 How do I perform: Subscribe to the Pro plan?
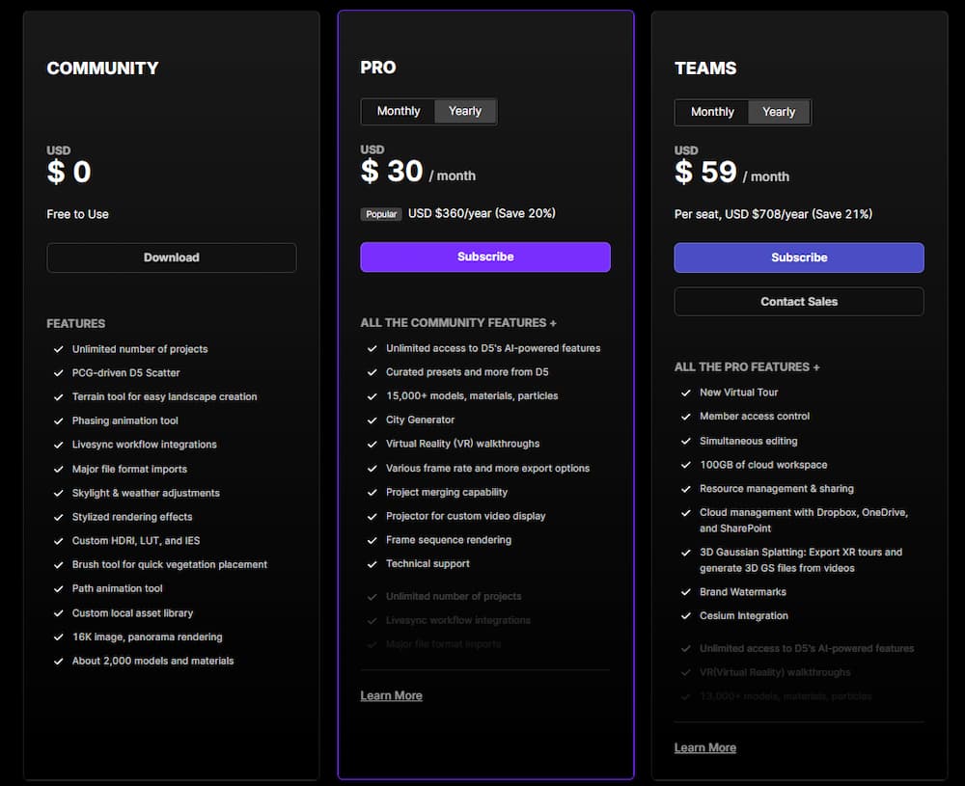(485, 257)
